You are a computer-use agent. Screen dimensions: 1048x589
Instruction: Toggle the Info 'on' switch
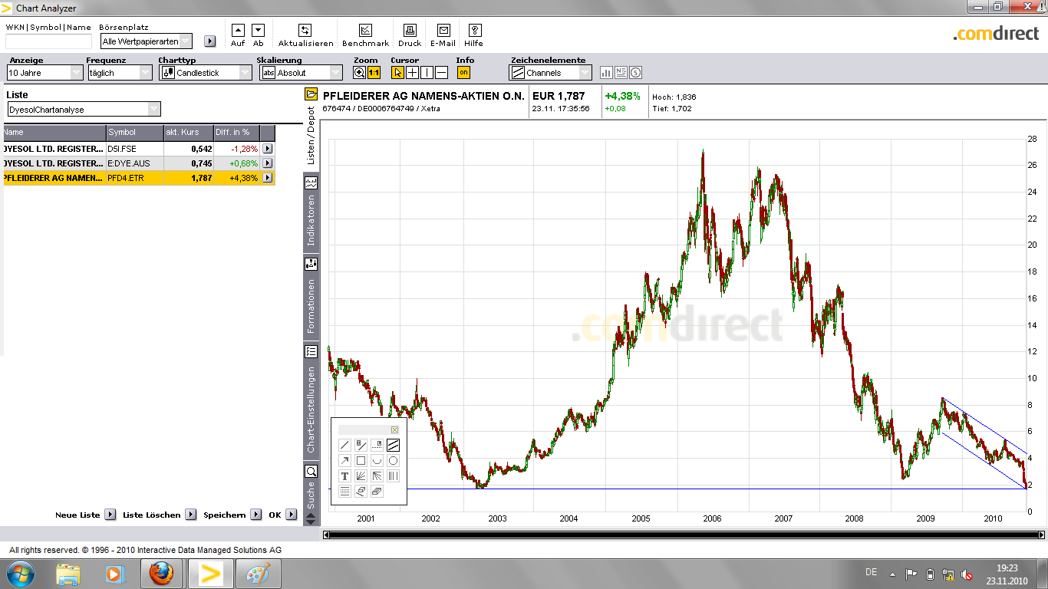(463, 73)
